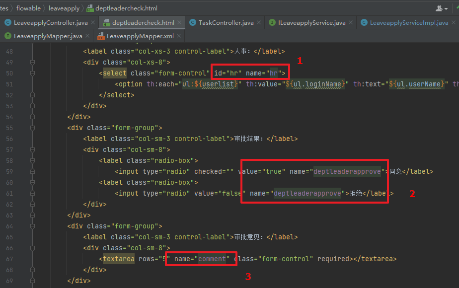Close the ILeaveapplyService.java tab

tap(351, 22)
